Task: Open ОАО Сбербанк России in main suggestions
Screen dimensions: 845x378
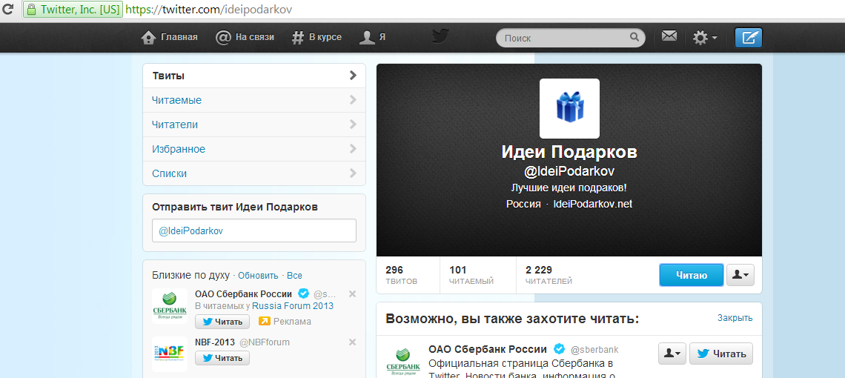Action: 488,349
